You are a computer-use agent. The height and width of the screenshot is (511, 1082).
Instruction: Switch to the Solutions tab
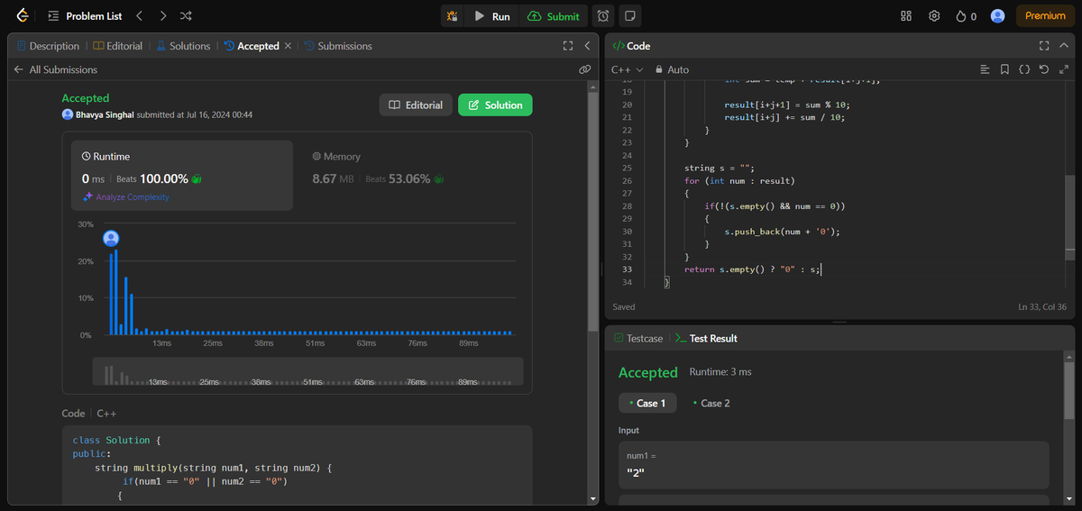click(183, 46)
